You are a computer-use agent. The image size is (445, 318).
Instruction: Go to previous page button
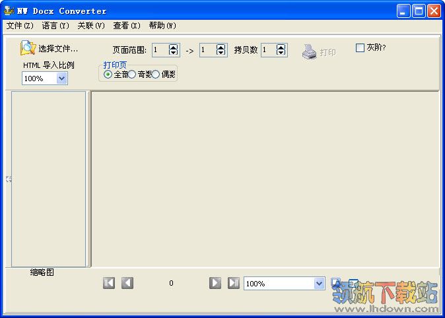[127, 283]
